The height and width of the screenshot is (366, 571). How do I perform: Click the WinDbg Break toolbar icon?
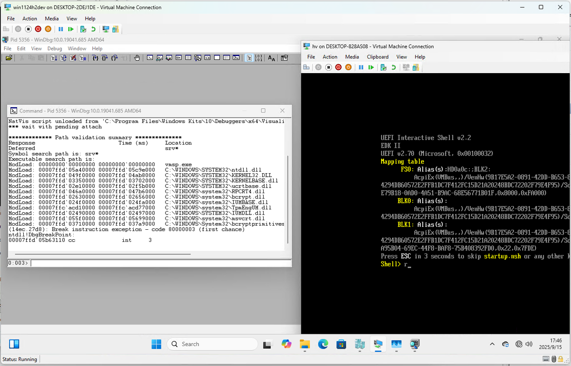point(82,58)
